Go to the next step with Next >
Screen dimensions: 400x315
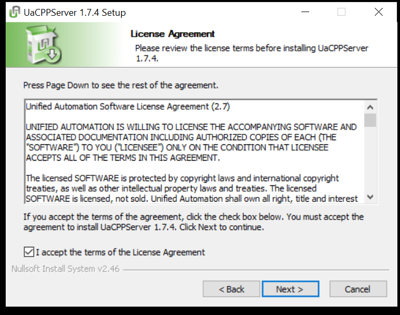290,289
